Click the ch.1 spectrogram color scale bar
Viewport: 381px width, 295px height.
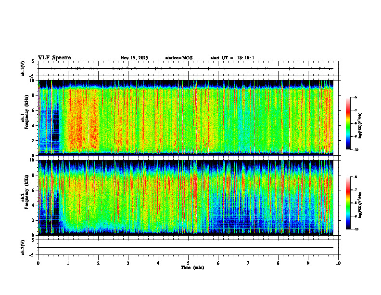[x=348, y=123]
